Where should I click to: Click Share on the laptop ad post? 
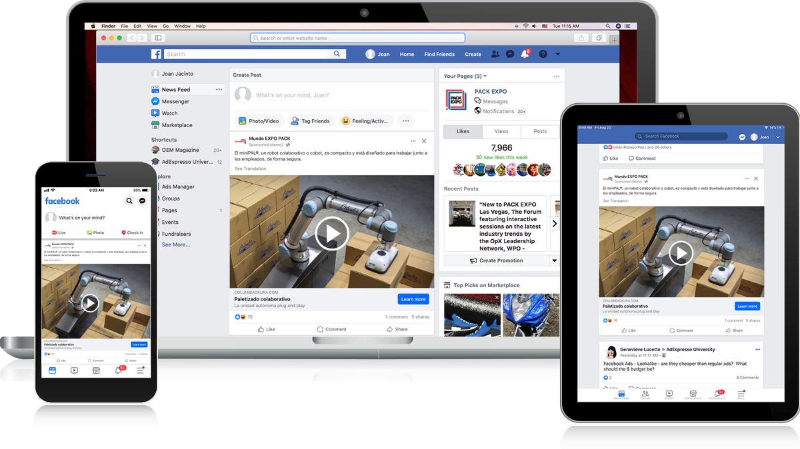[x=397, y=329]
